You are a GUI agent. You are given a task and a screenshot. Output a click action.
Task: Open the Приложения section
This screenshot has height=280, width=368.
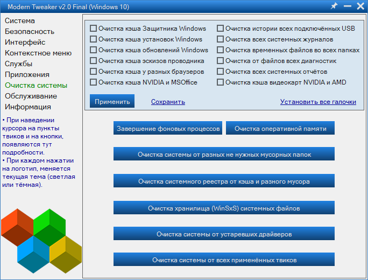pyautogui.click(x=27, y=75)
